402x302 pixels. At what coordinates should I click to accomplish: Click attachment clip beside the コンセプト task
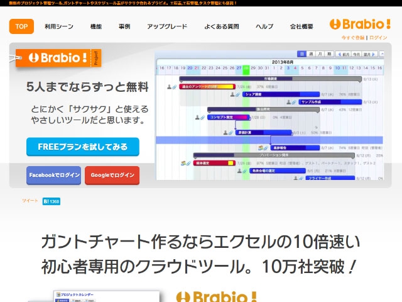point(202,118)
